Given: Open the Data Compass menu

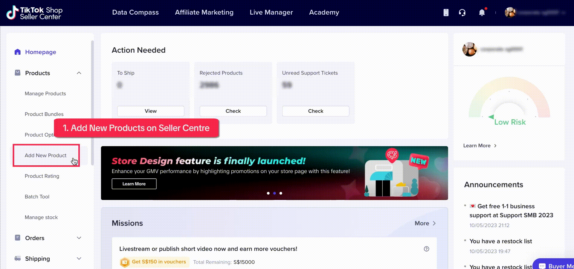Looking at the screenshot, I should [x=135, y=13].
